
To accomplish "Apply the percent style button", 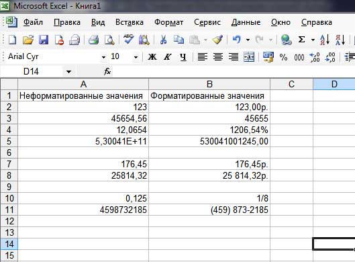I will (x=283, y=57).
